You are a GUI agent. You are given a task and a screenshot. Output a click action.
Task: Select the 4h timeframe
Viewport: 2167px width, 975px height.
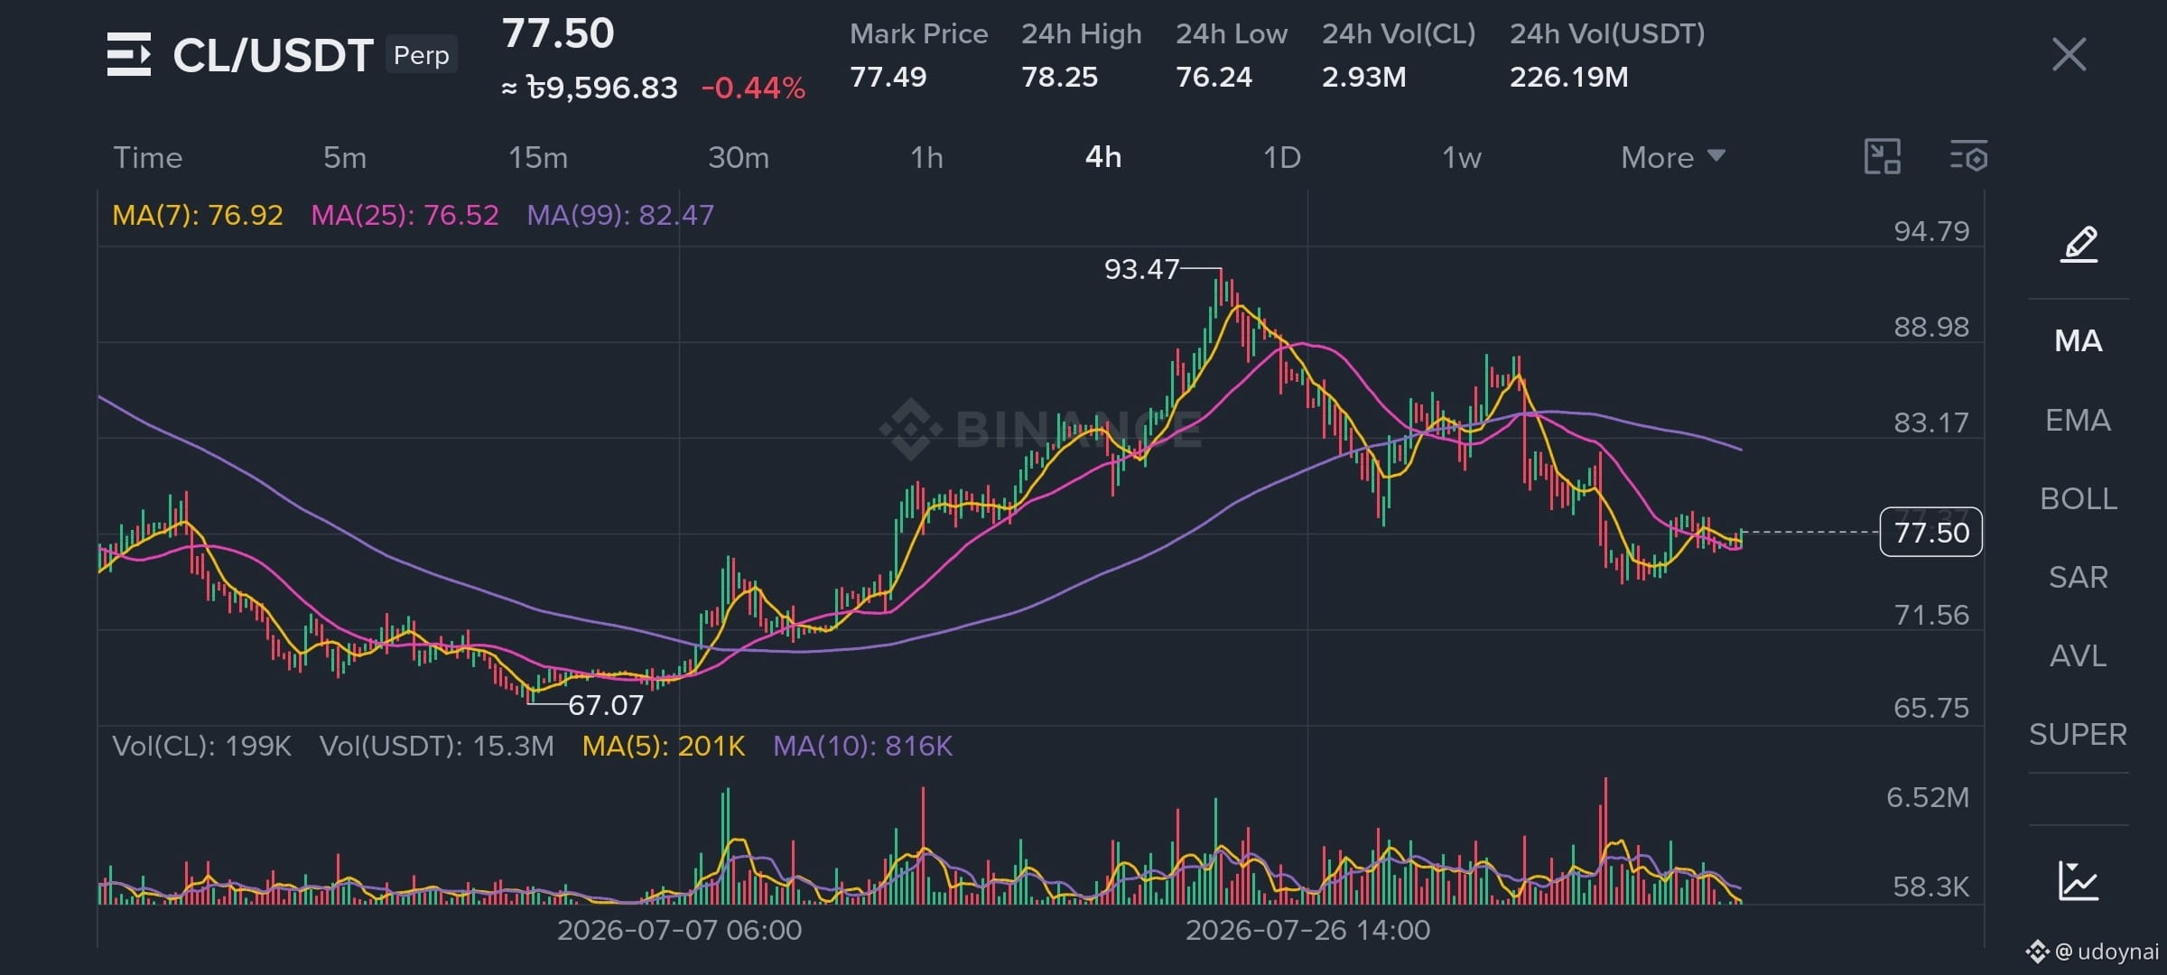tap(1103, 157)
